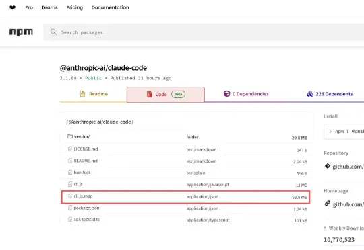Screen dimensions: 364x250
Task: Click the Dependencies cube icon
Action: click(x=226, y=94)
